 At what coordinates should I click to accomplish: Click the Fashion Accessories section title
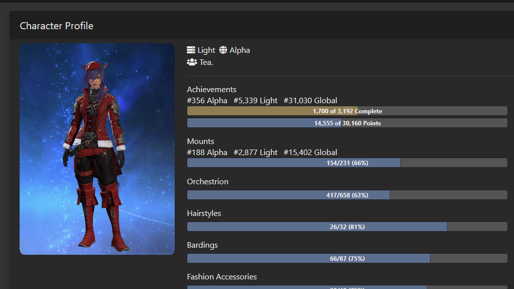[222, 277]
